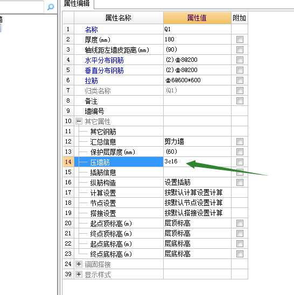294x295 pixels.
Task: Select the 插筋信息 tree row
Action: pyautogui.click(x=118, y=172)
